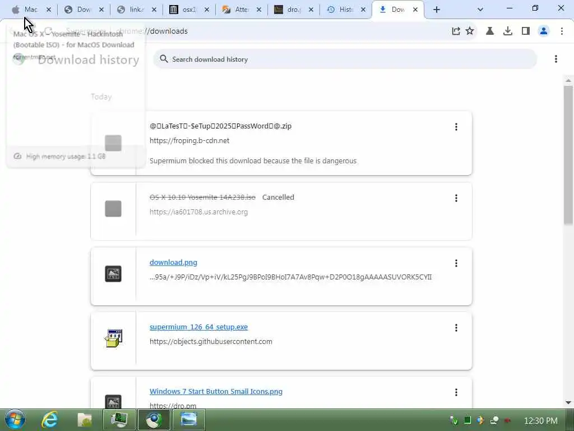Click the ia601708.us.archive.org source URL
Viewport: 574px width, 431px height.
198,212
